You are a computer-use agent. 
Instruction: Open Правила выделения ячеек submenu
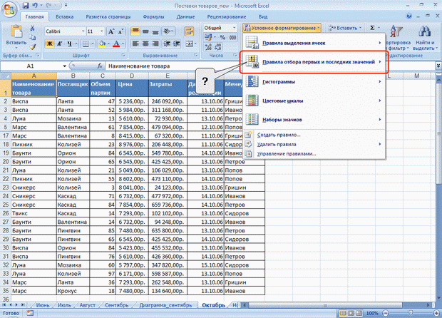[314, 43]
